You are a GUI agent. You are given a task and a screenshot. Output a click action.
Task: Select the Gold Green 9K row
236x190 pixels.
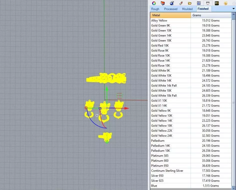coord(191,25)
